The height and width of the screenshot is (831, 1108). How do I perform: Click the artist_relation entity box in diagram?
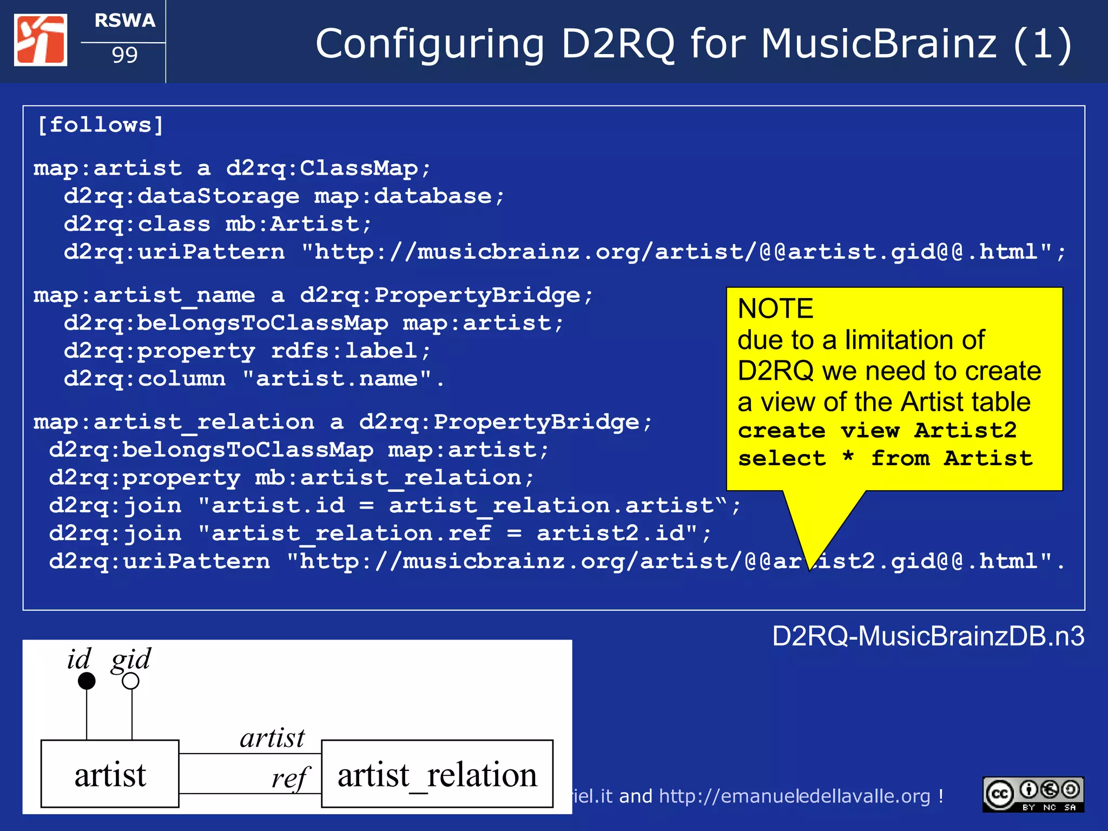click(437, 774)
